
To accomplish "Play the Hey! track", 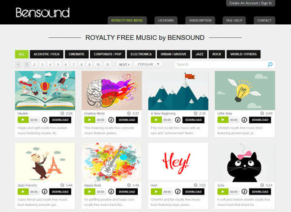I will pos(156,192).
